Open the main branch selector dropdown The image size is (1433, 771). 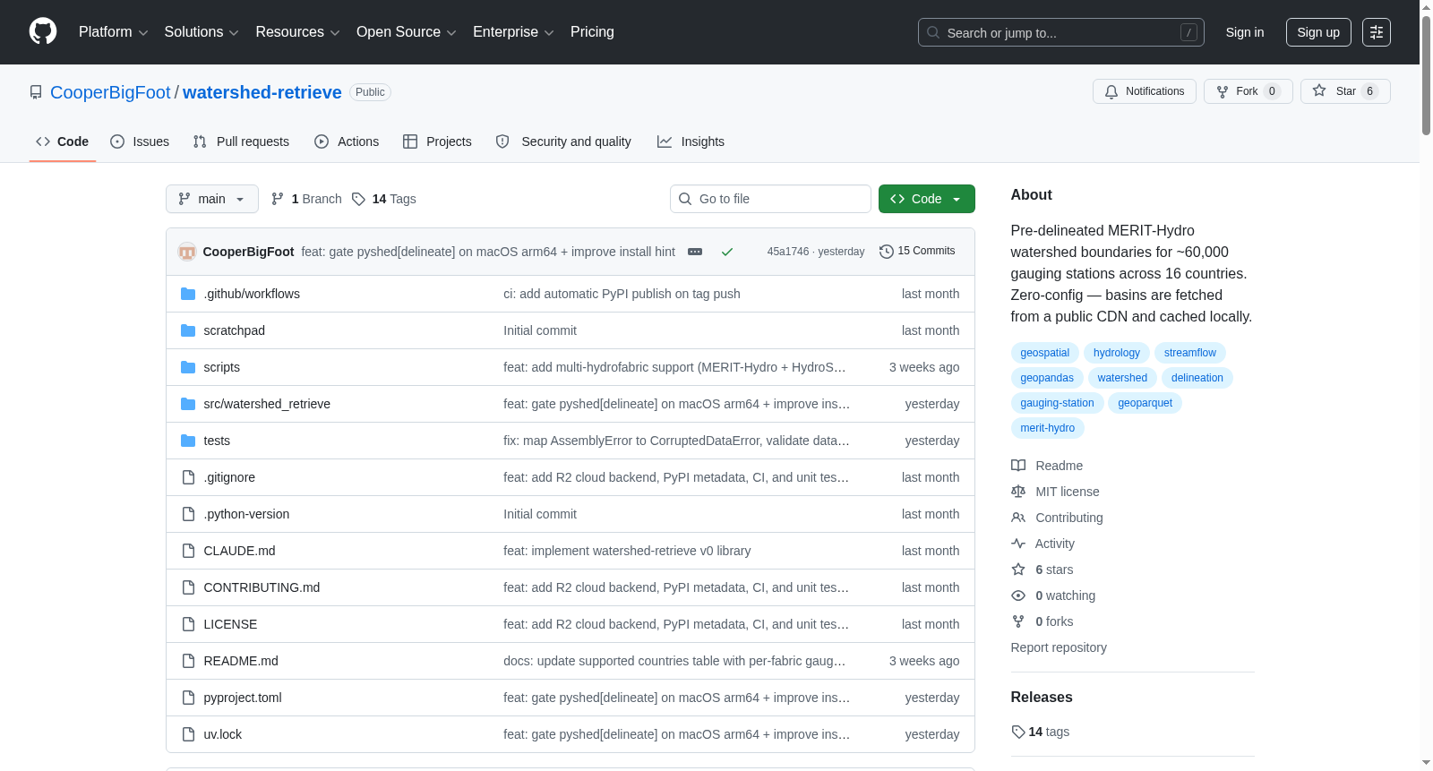[212, 199]
